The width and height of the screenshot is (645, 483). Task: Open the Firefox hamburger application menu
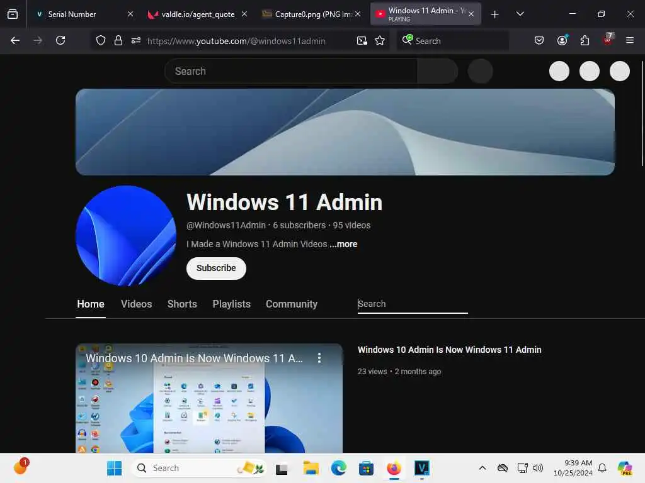[629, 40]
